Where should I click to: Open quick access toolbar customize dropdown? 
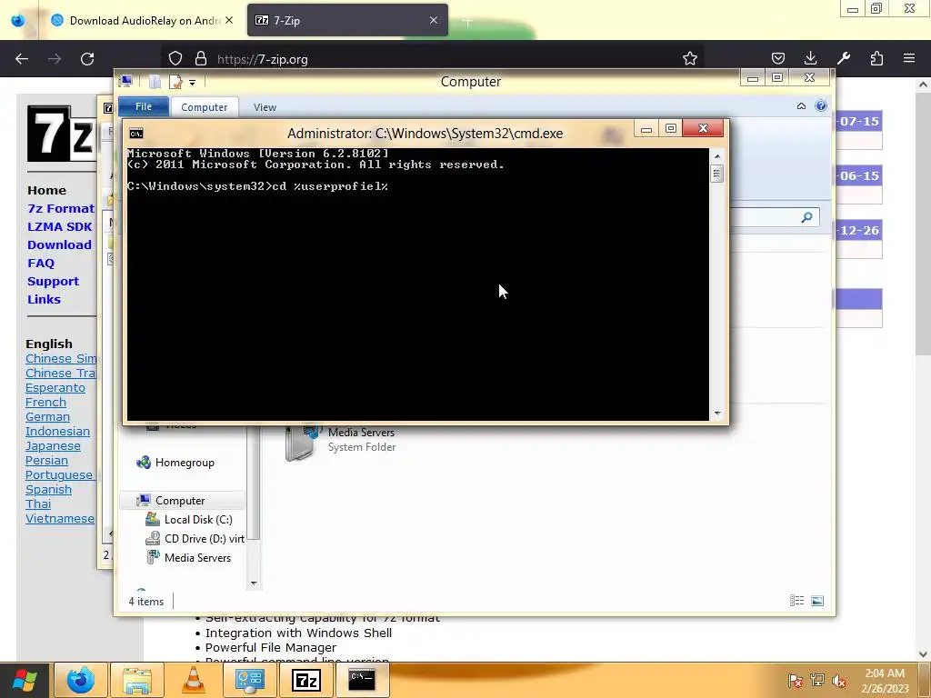click(x=193, y=83)
